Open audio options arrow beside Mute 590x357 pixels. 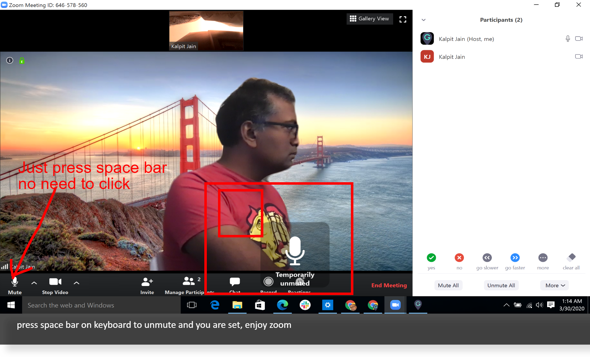tap(34, 283)
